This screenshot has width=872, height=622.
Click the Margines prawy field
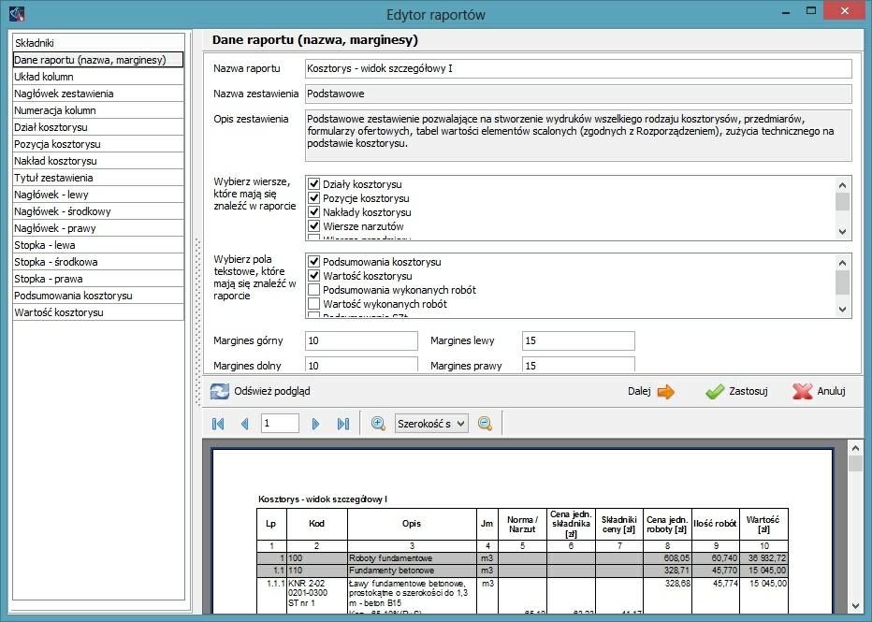pyautogui.click(x=578, y=365)
